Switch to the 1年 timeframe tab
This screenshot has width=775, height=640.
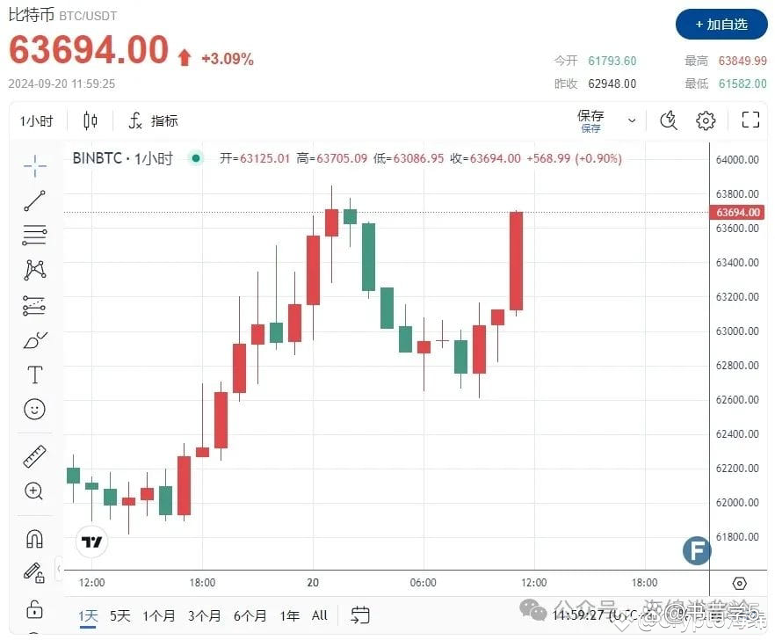(x=290, y=615)
